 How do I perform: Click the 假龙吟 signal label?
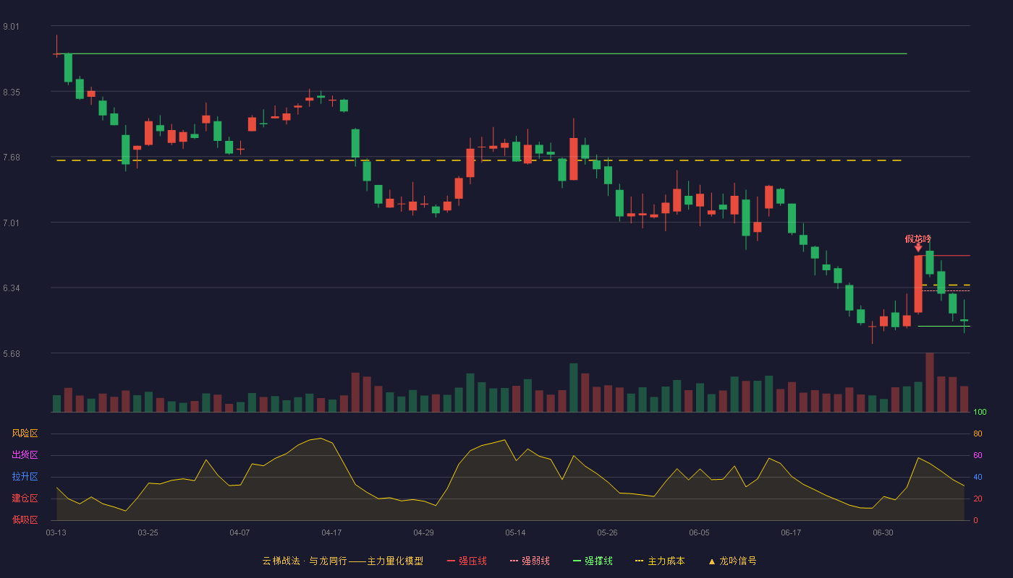point(918,238)
